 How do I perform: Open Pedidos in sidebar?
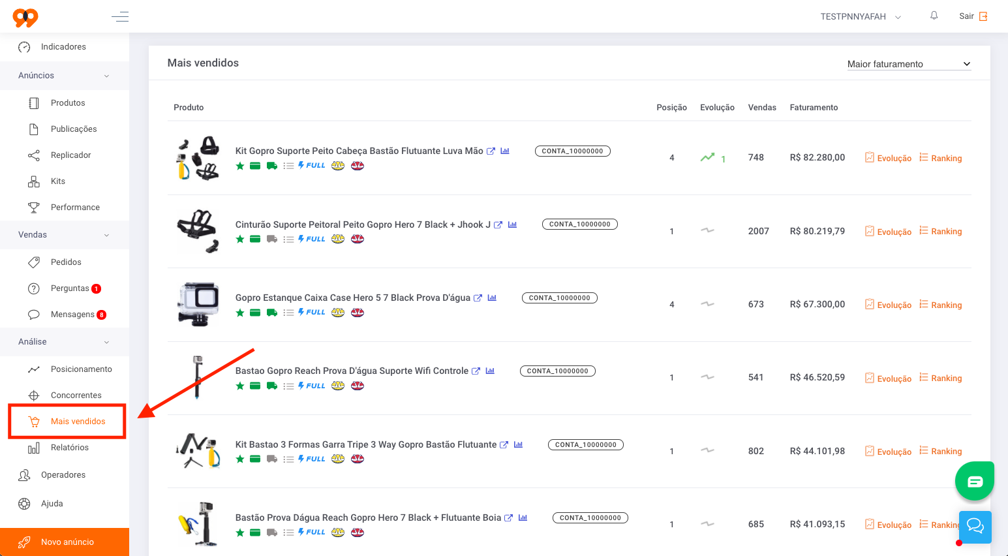click(x=66, y=262)
